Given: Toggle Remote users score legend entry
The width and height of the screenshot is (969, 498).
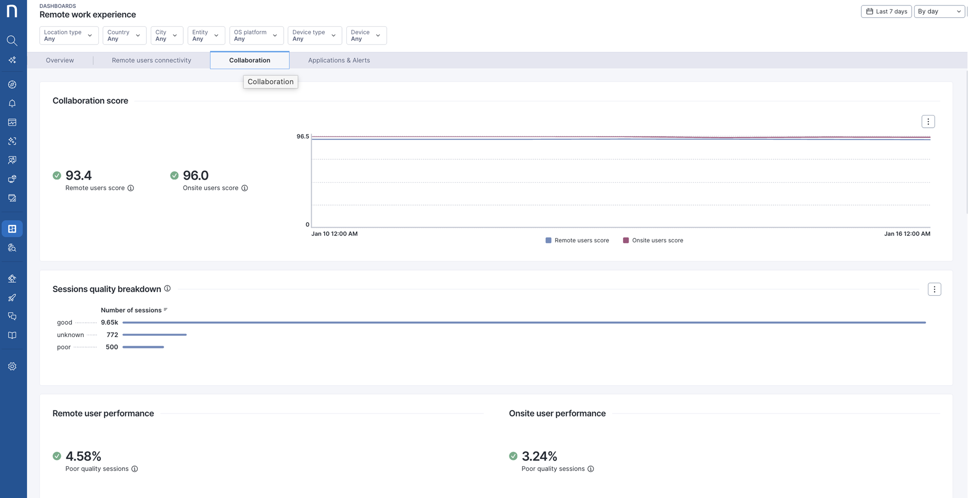Looking at the screenshot, I should 577,240.
